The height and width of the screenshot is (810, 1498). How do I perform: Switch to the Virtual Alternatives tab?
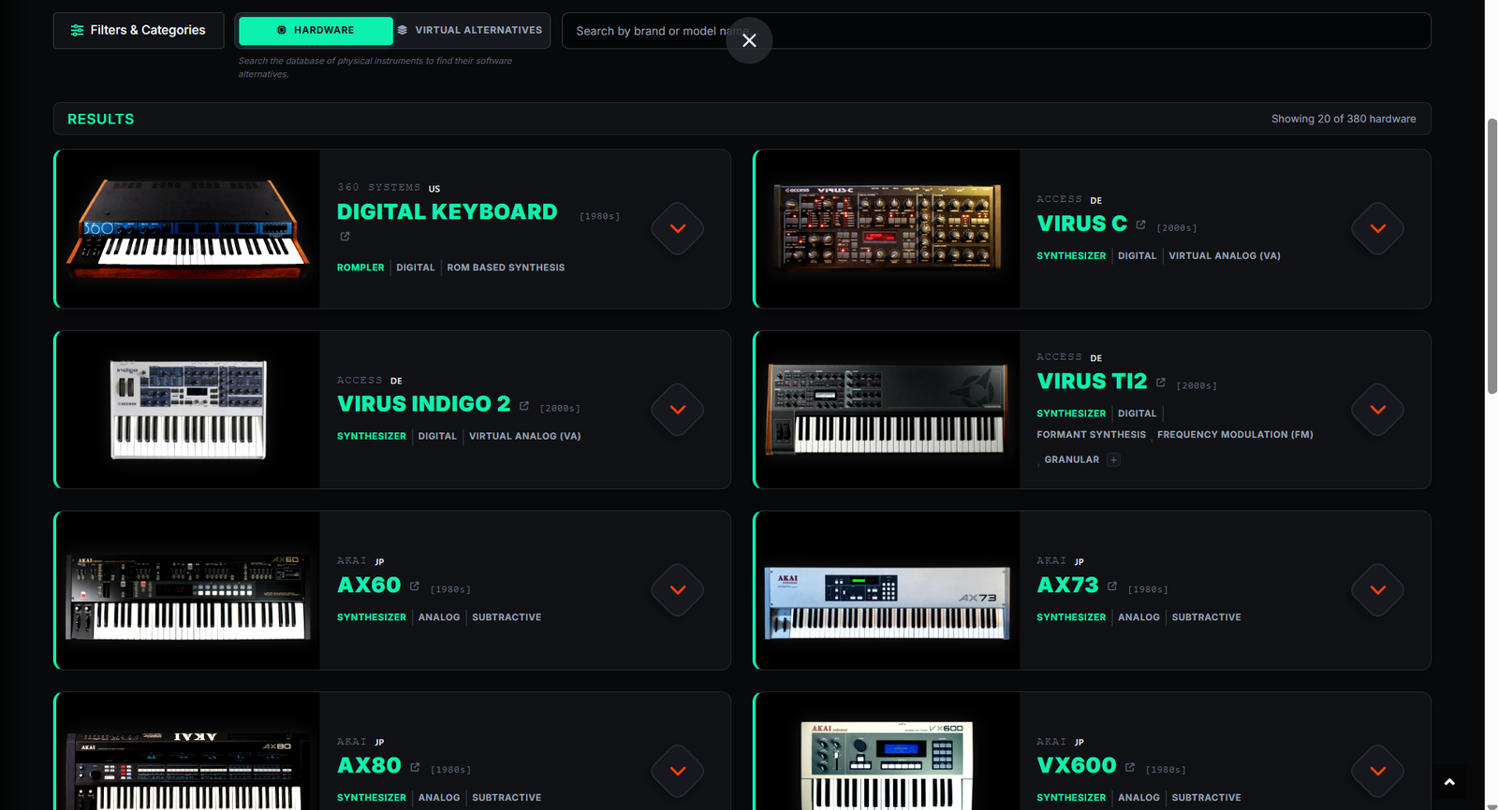[x=470, y=30]
